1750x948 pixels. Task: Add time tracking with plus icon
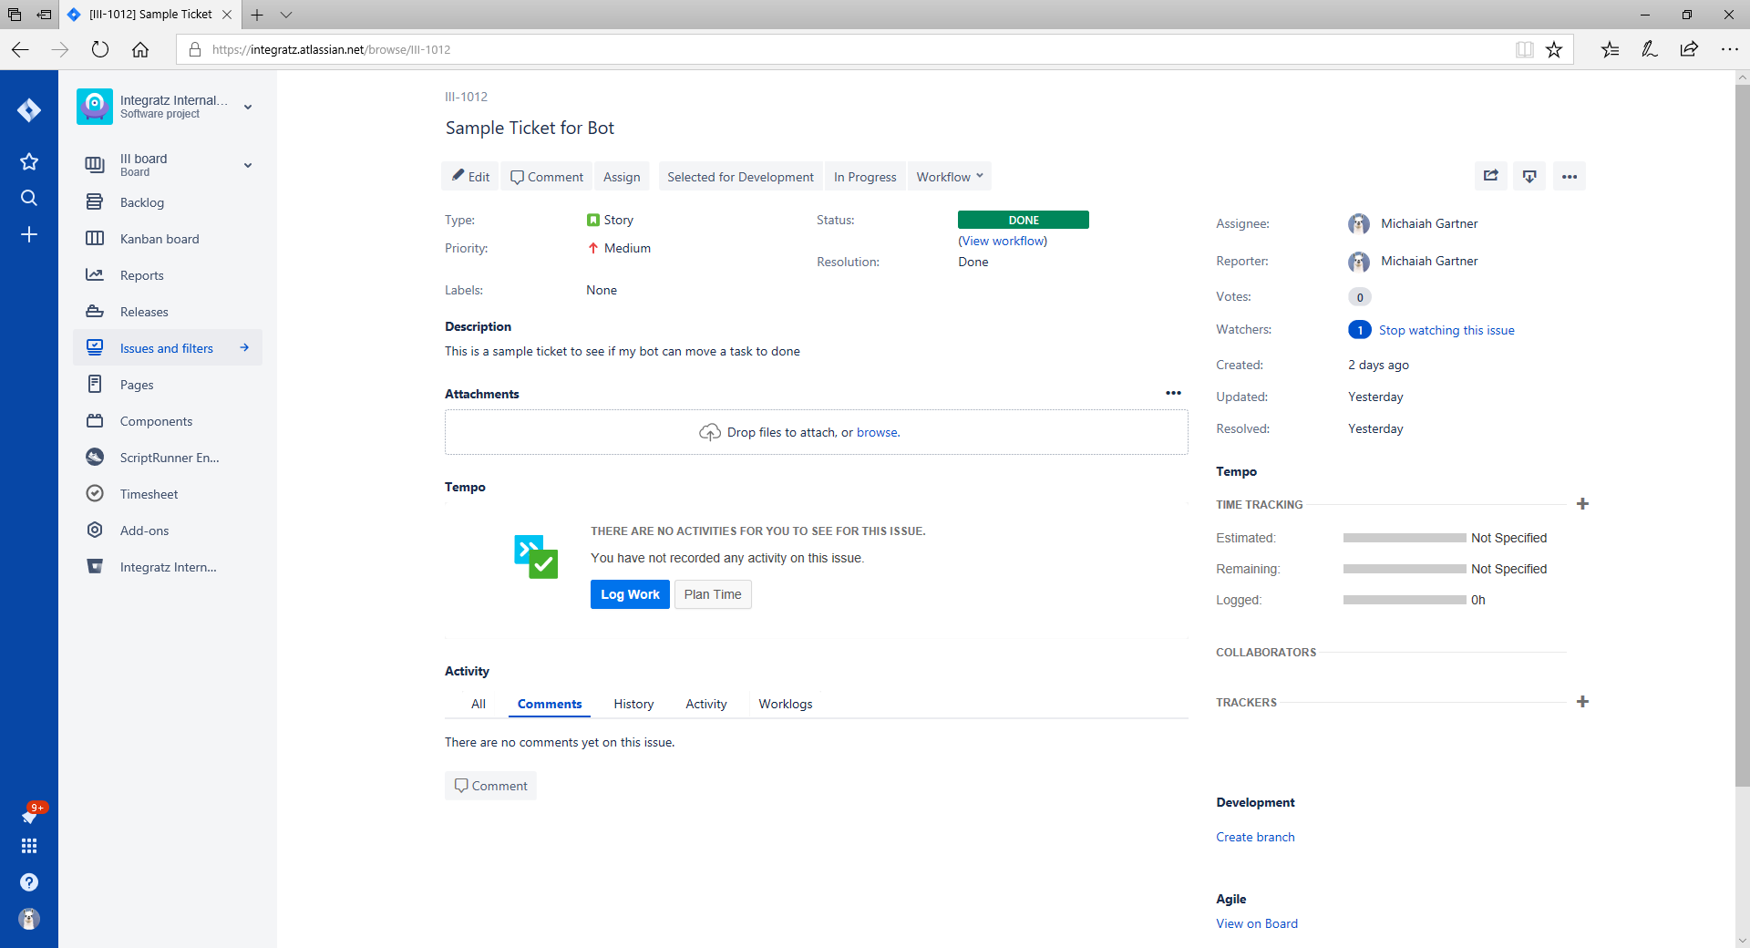coord(1582,504)
